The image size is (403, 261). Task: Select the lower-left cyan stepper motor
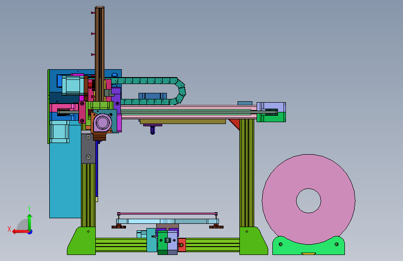[x=59, y=132]
